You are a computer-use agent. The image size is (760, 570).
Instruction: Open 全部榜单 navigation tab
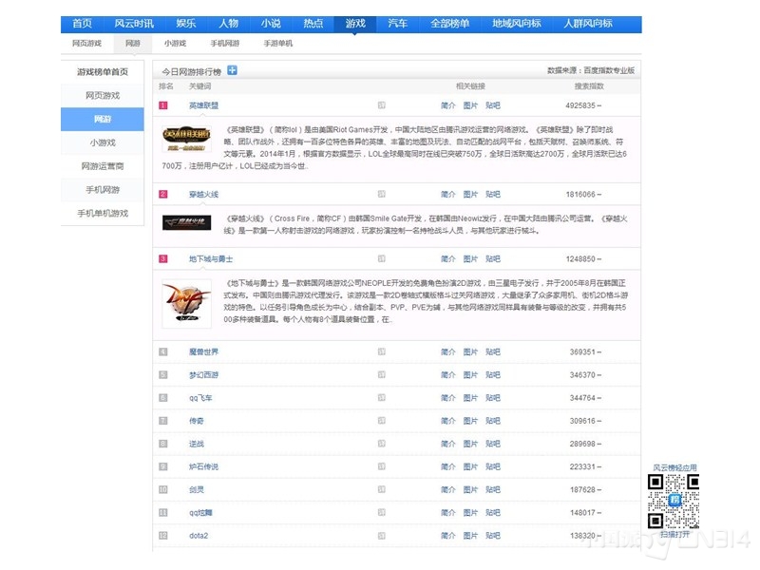pos(449,23)
